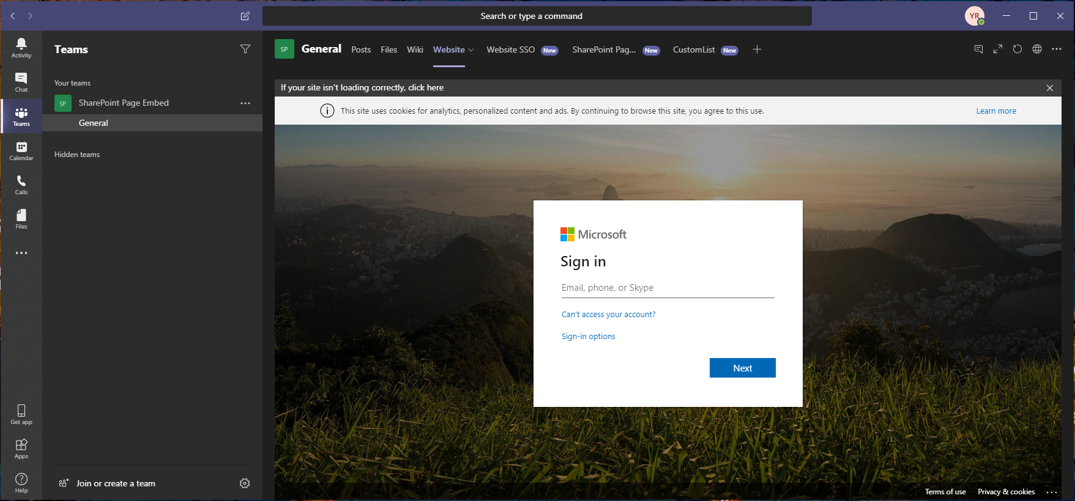Screen dimensions: 1075x501
Task: Show more apps ellipsis in left rail
Action: click(x=21, y=253)
